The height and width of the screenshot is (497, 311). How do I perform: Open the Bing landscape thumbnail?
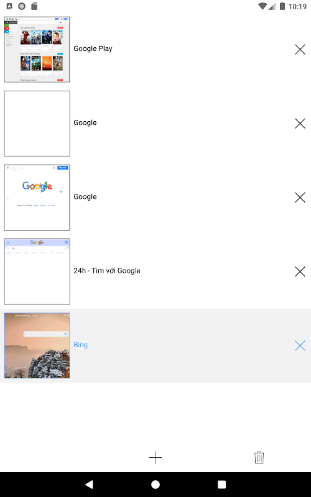point(37,345)
